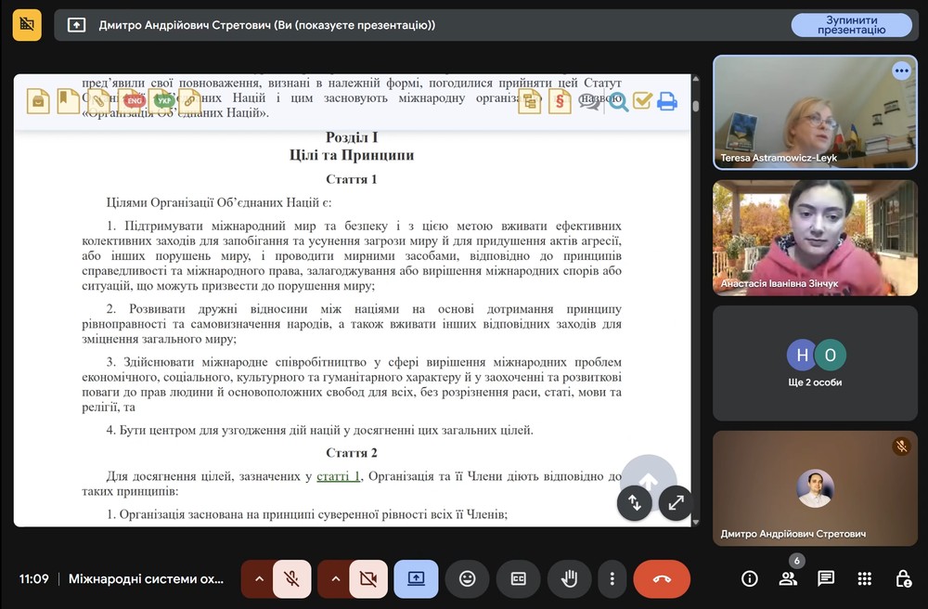Open the in-call chat panel
Viewport: 928px width, 609px height.
point(826,578)
